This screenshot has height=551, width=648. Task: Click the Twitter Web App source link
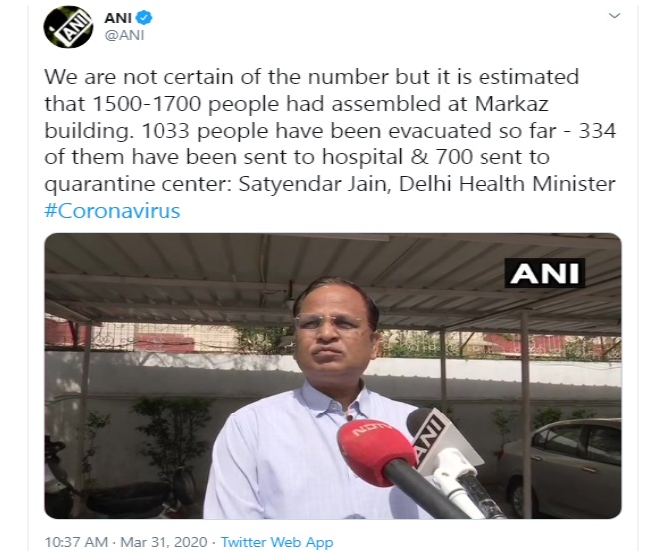click(x=277, y=542)
